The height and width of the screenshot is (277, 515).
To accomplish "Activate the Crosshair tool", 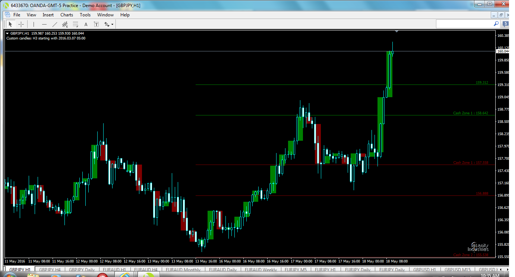I will 21,24.
